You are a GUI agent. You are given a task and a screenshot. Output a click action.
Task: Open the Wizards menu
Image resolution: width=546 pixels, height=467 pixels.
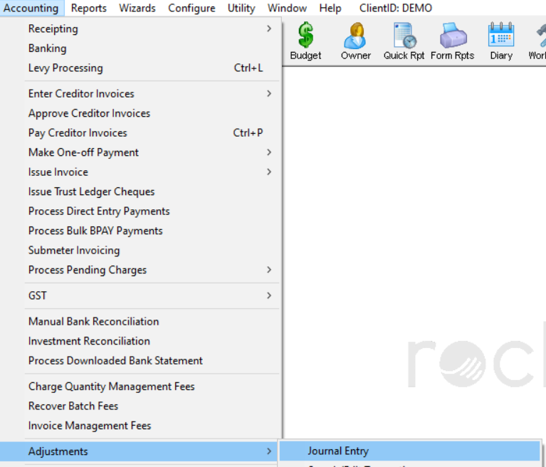pyautogui.click(x=137, y=8)
